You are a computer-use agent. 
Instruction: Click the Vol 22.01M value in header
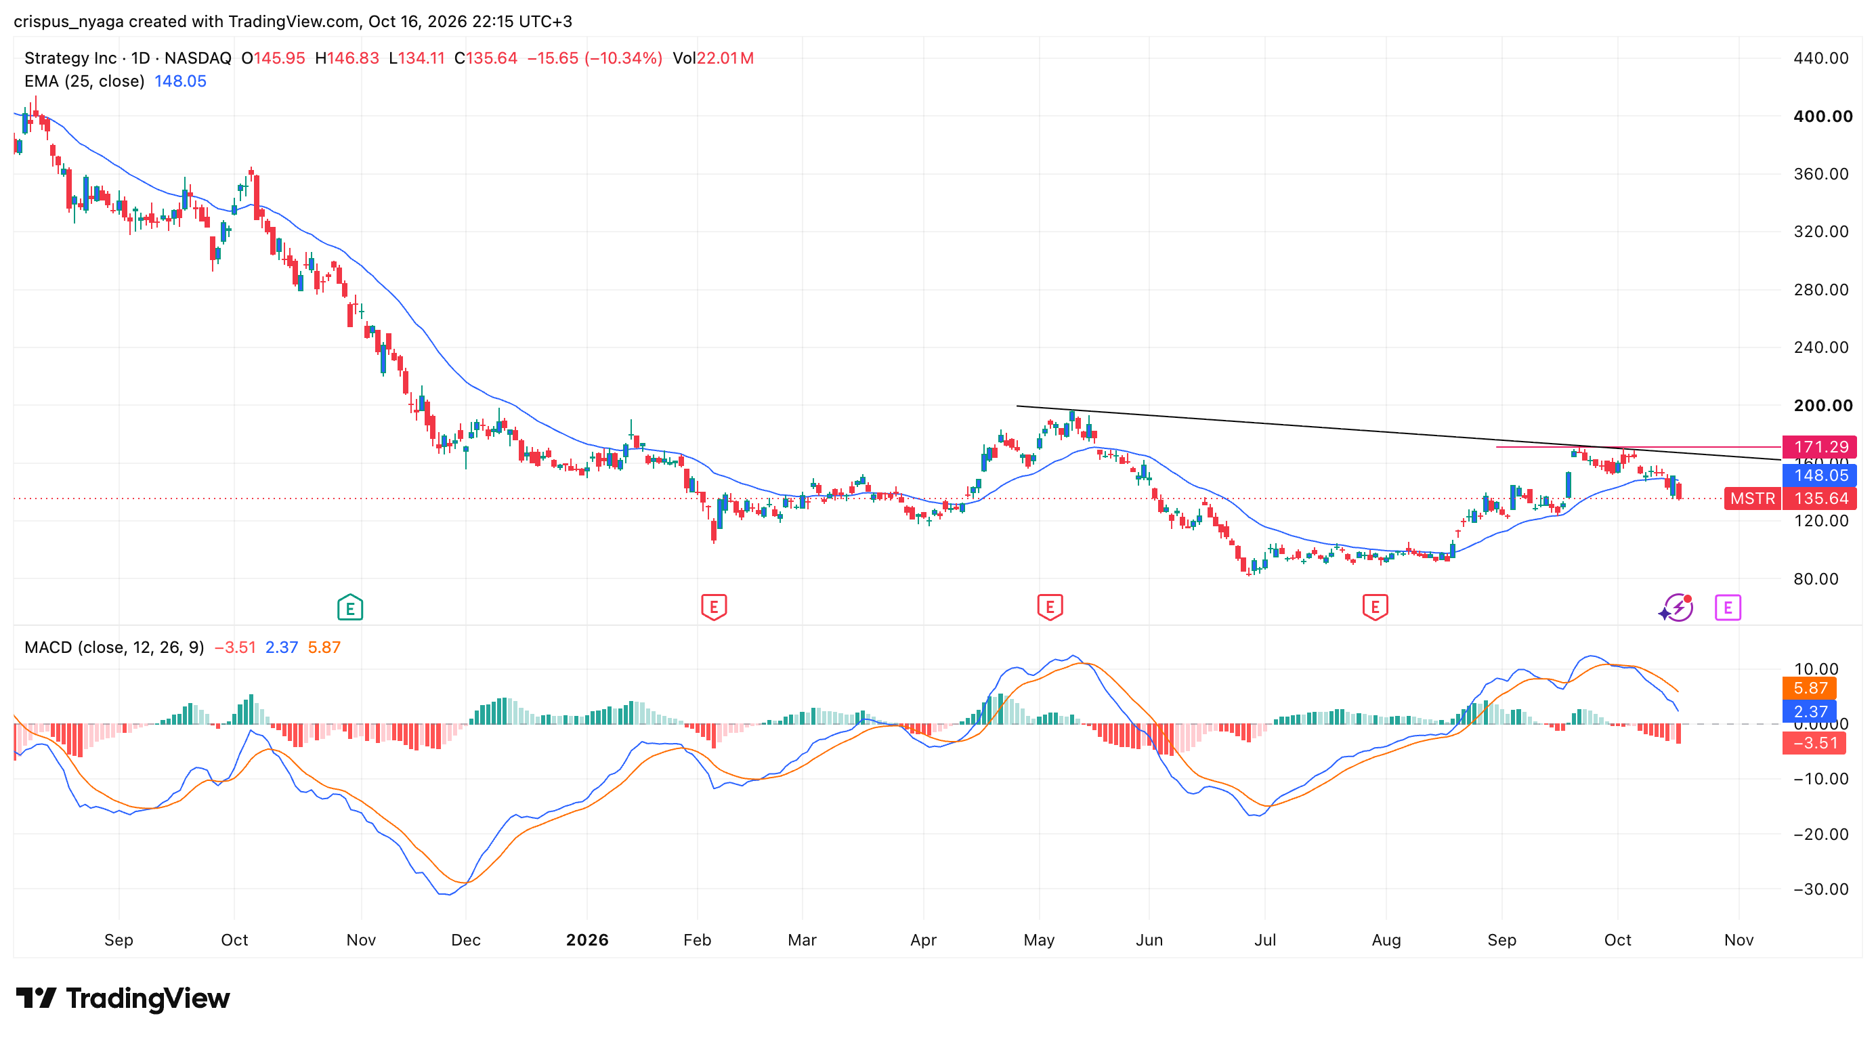[x=713, y=58]
